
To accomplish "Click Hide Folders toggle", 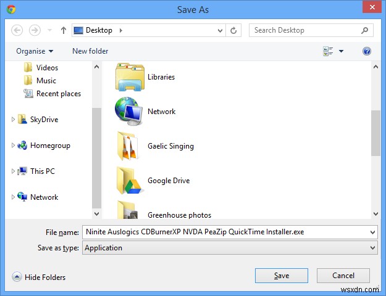I will [x=39, y=277].
